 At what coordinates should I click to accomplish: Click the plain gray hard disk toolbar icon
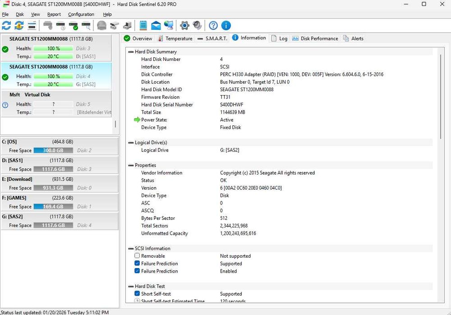coord(48,26)
